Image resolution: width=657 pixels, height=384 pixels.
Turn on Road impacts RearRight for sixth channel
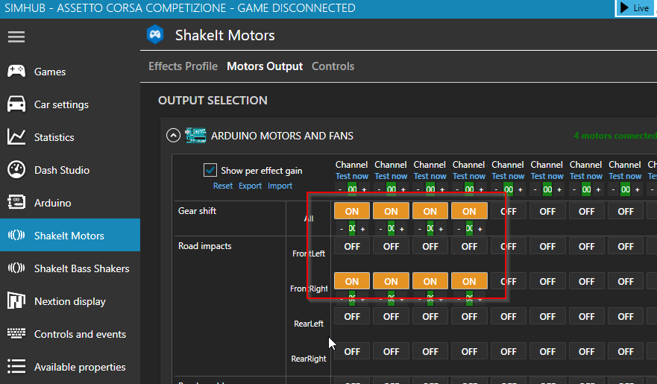[x=547, y=351]
